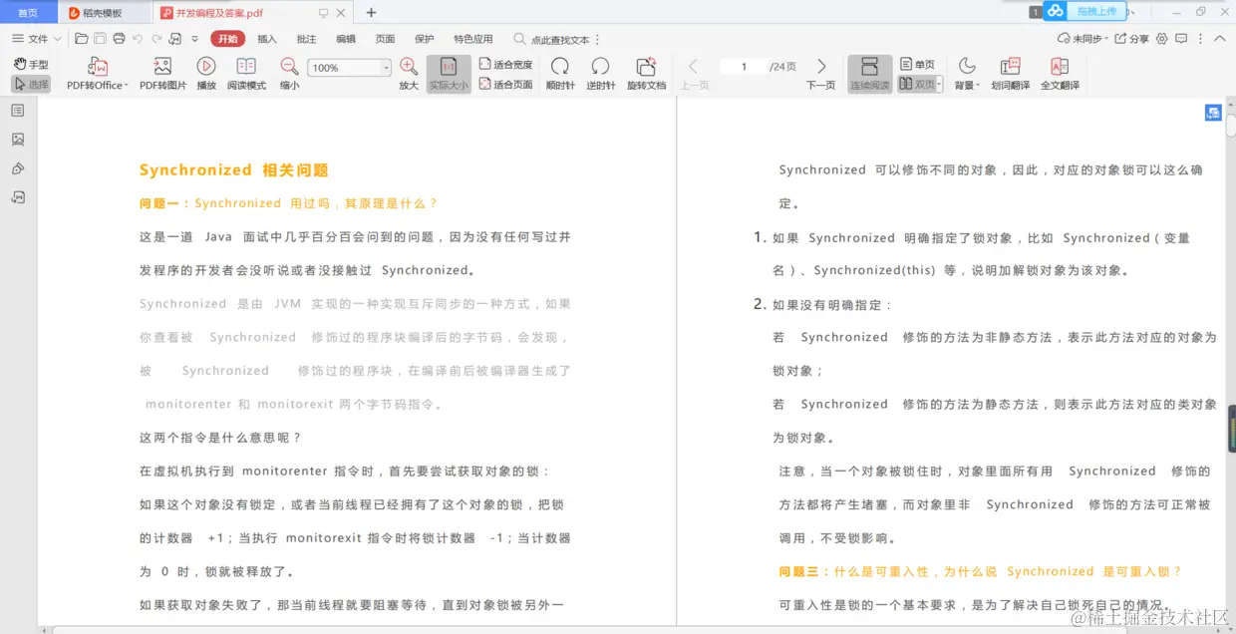Undo the last action
This screenshot has width=1236, height=634.
[x=139, y=39]
